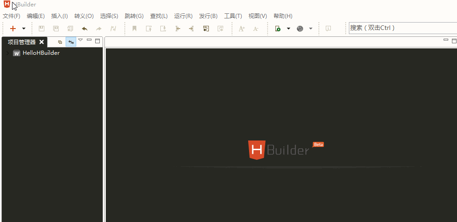Viewport: 457px width, 222px height.
Task: Increase font size with A+ icon
Action: [242, 29]
